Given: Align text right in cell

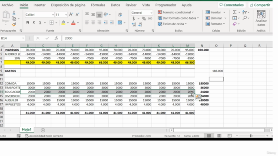Looking at the screenshot, I should (99, 23).
